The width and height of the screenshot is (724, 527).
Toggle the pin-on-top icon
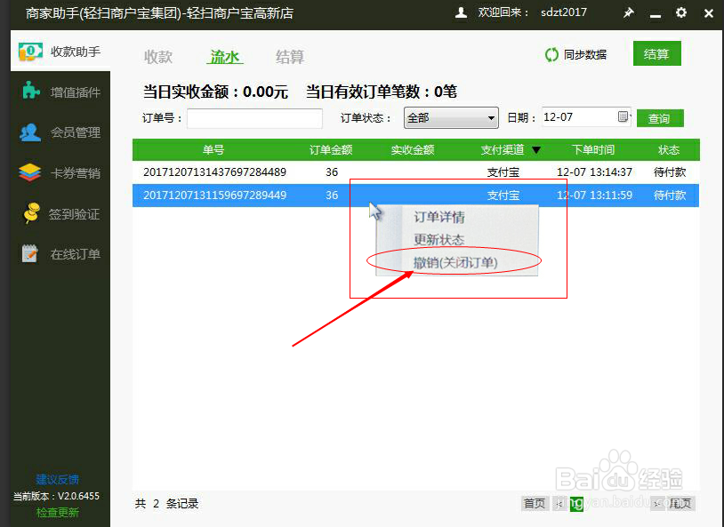[x=628, y=13]
